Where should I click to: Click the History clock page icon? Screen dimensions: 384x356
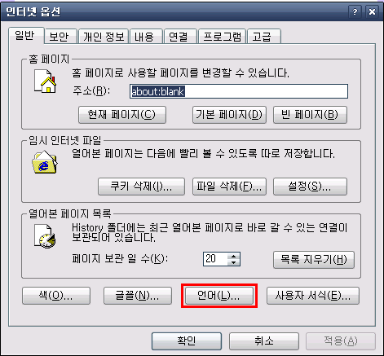[45, 236]
